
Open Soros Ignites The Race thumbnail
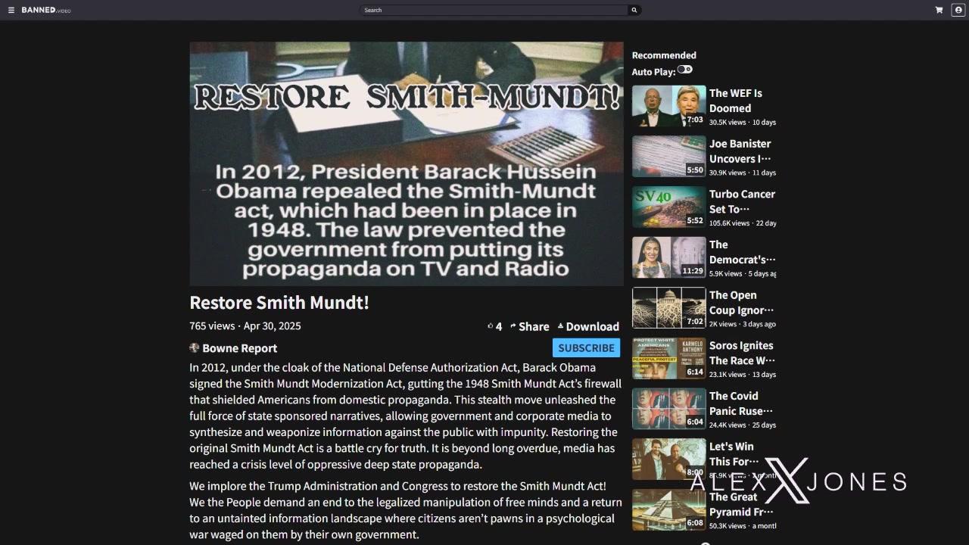click(x=668, y=358)
